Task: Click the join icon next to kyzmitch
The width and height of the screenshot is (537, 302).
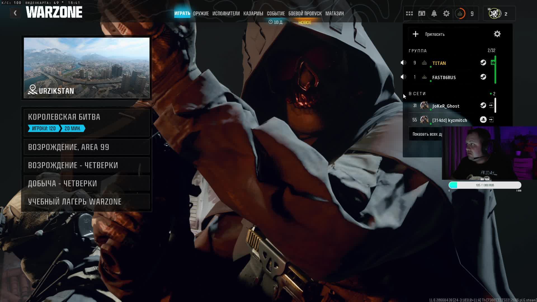Action: point(491,120)
